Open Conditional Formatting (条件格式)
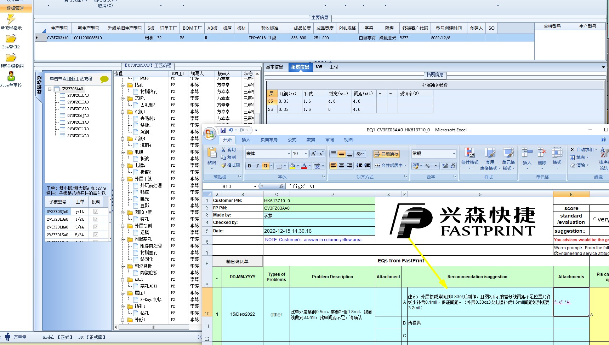The width and height of the screenshot is (609, 345). [x=469, y=159]
